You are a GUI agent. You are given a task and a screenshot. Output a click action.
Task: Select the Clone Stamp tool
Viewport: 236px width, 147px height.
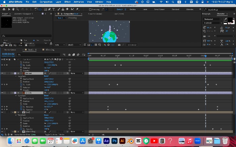(63, 9)
